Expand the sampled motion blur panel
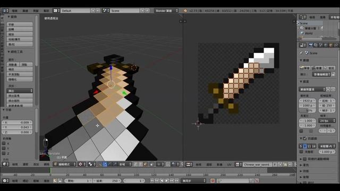This screenshot has width=340, height=191. tap(301, 159)
